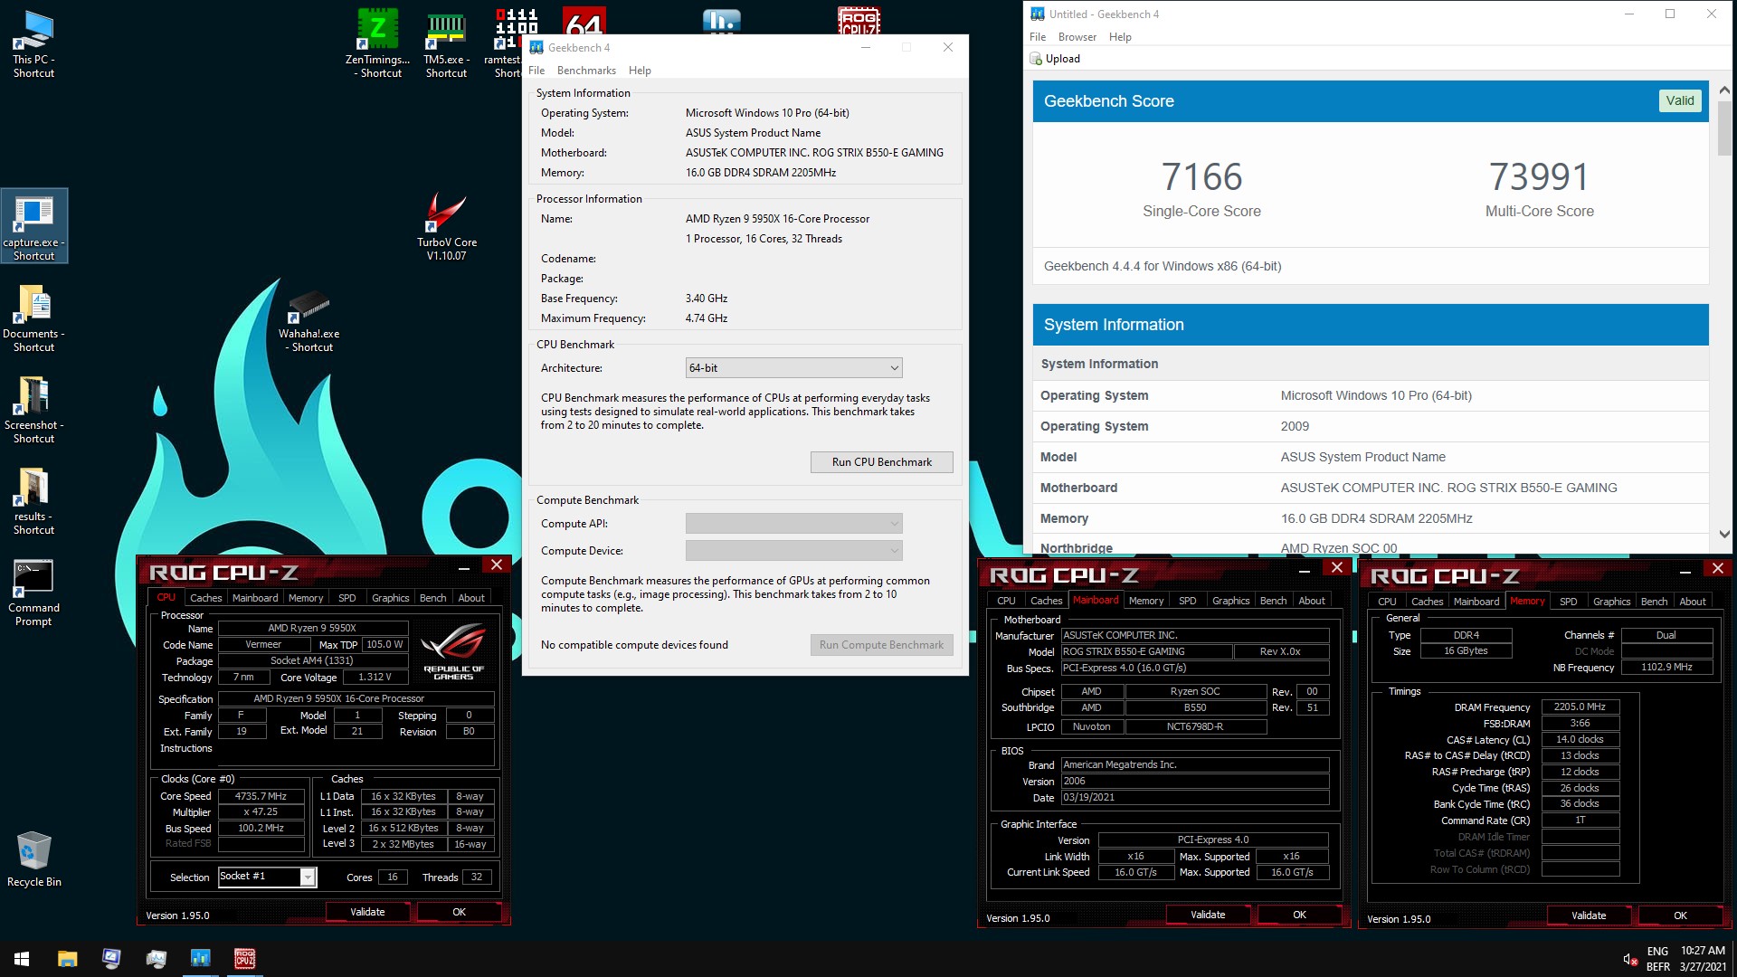
Task: Switch to CPU tab in right CPU-Z
Action: (1386, 602)
